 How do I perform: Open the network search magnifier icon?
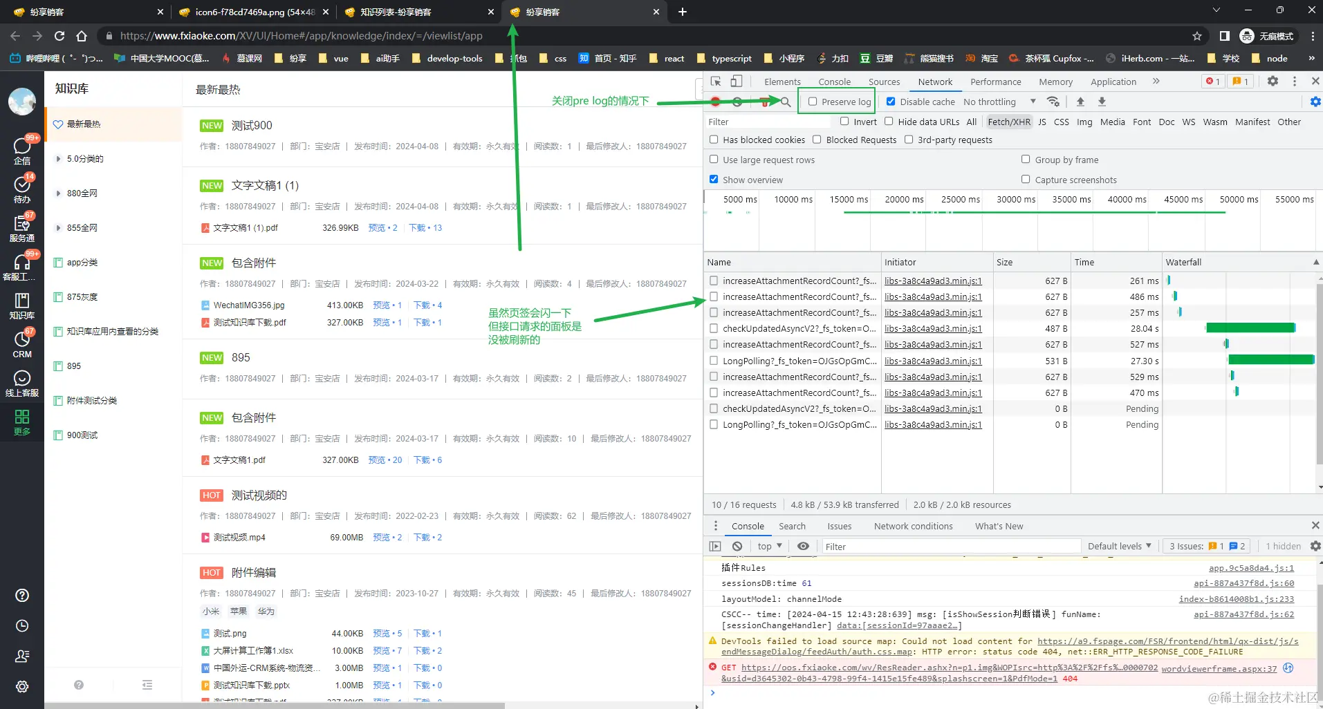(786, 102)
